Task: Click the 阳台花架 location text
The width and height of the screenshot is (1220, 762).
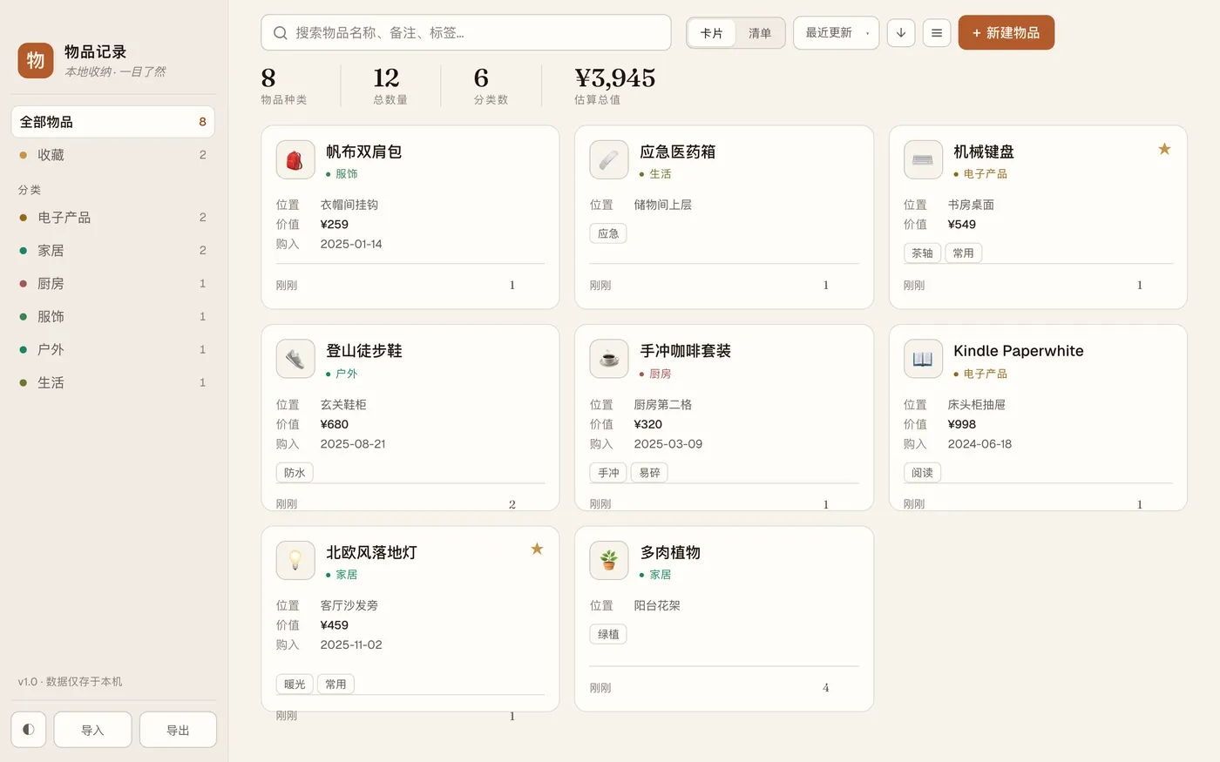Action: pos(657,605)
